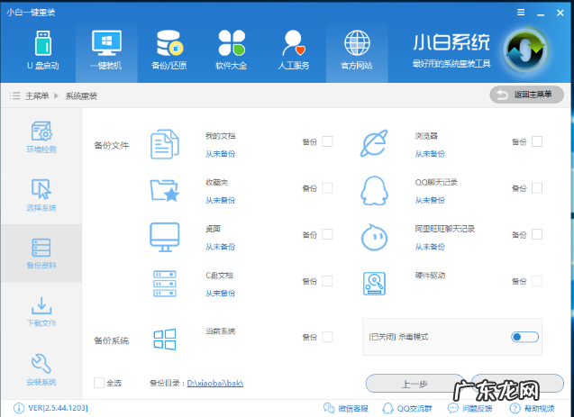Click 返回主菜单 button

tap(526, 95)
